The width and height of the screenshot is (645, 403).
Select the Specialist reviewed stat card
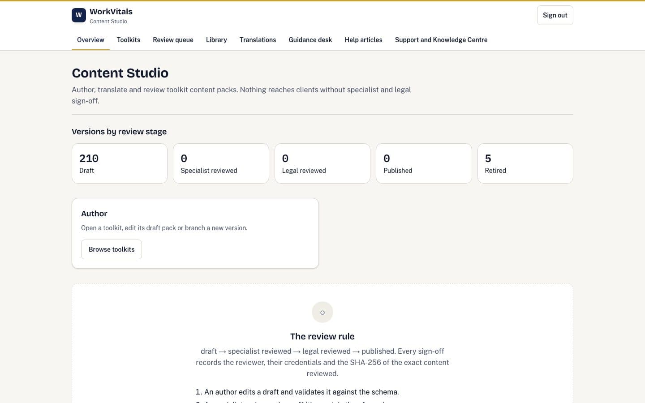point(221,163)
